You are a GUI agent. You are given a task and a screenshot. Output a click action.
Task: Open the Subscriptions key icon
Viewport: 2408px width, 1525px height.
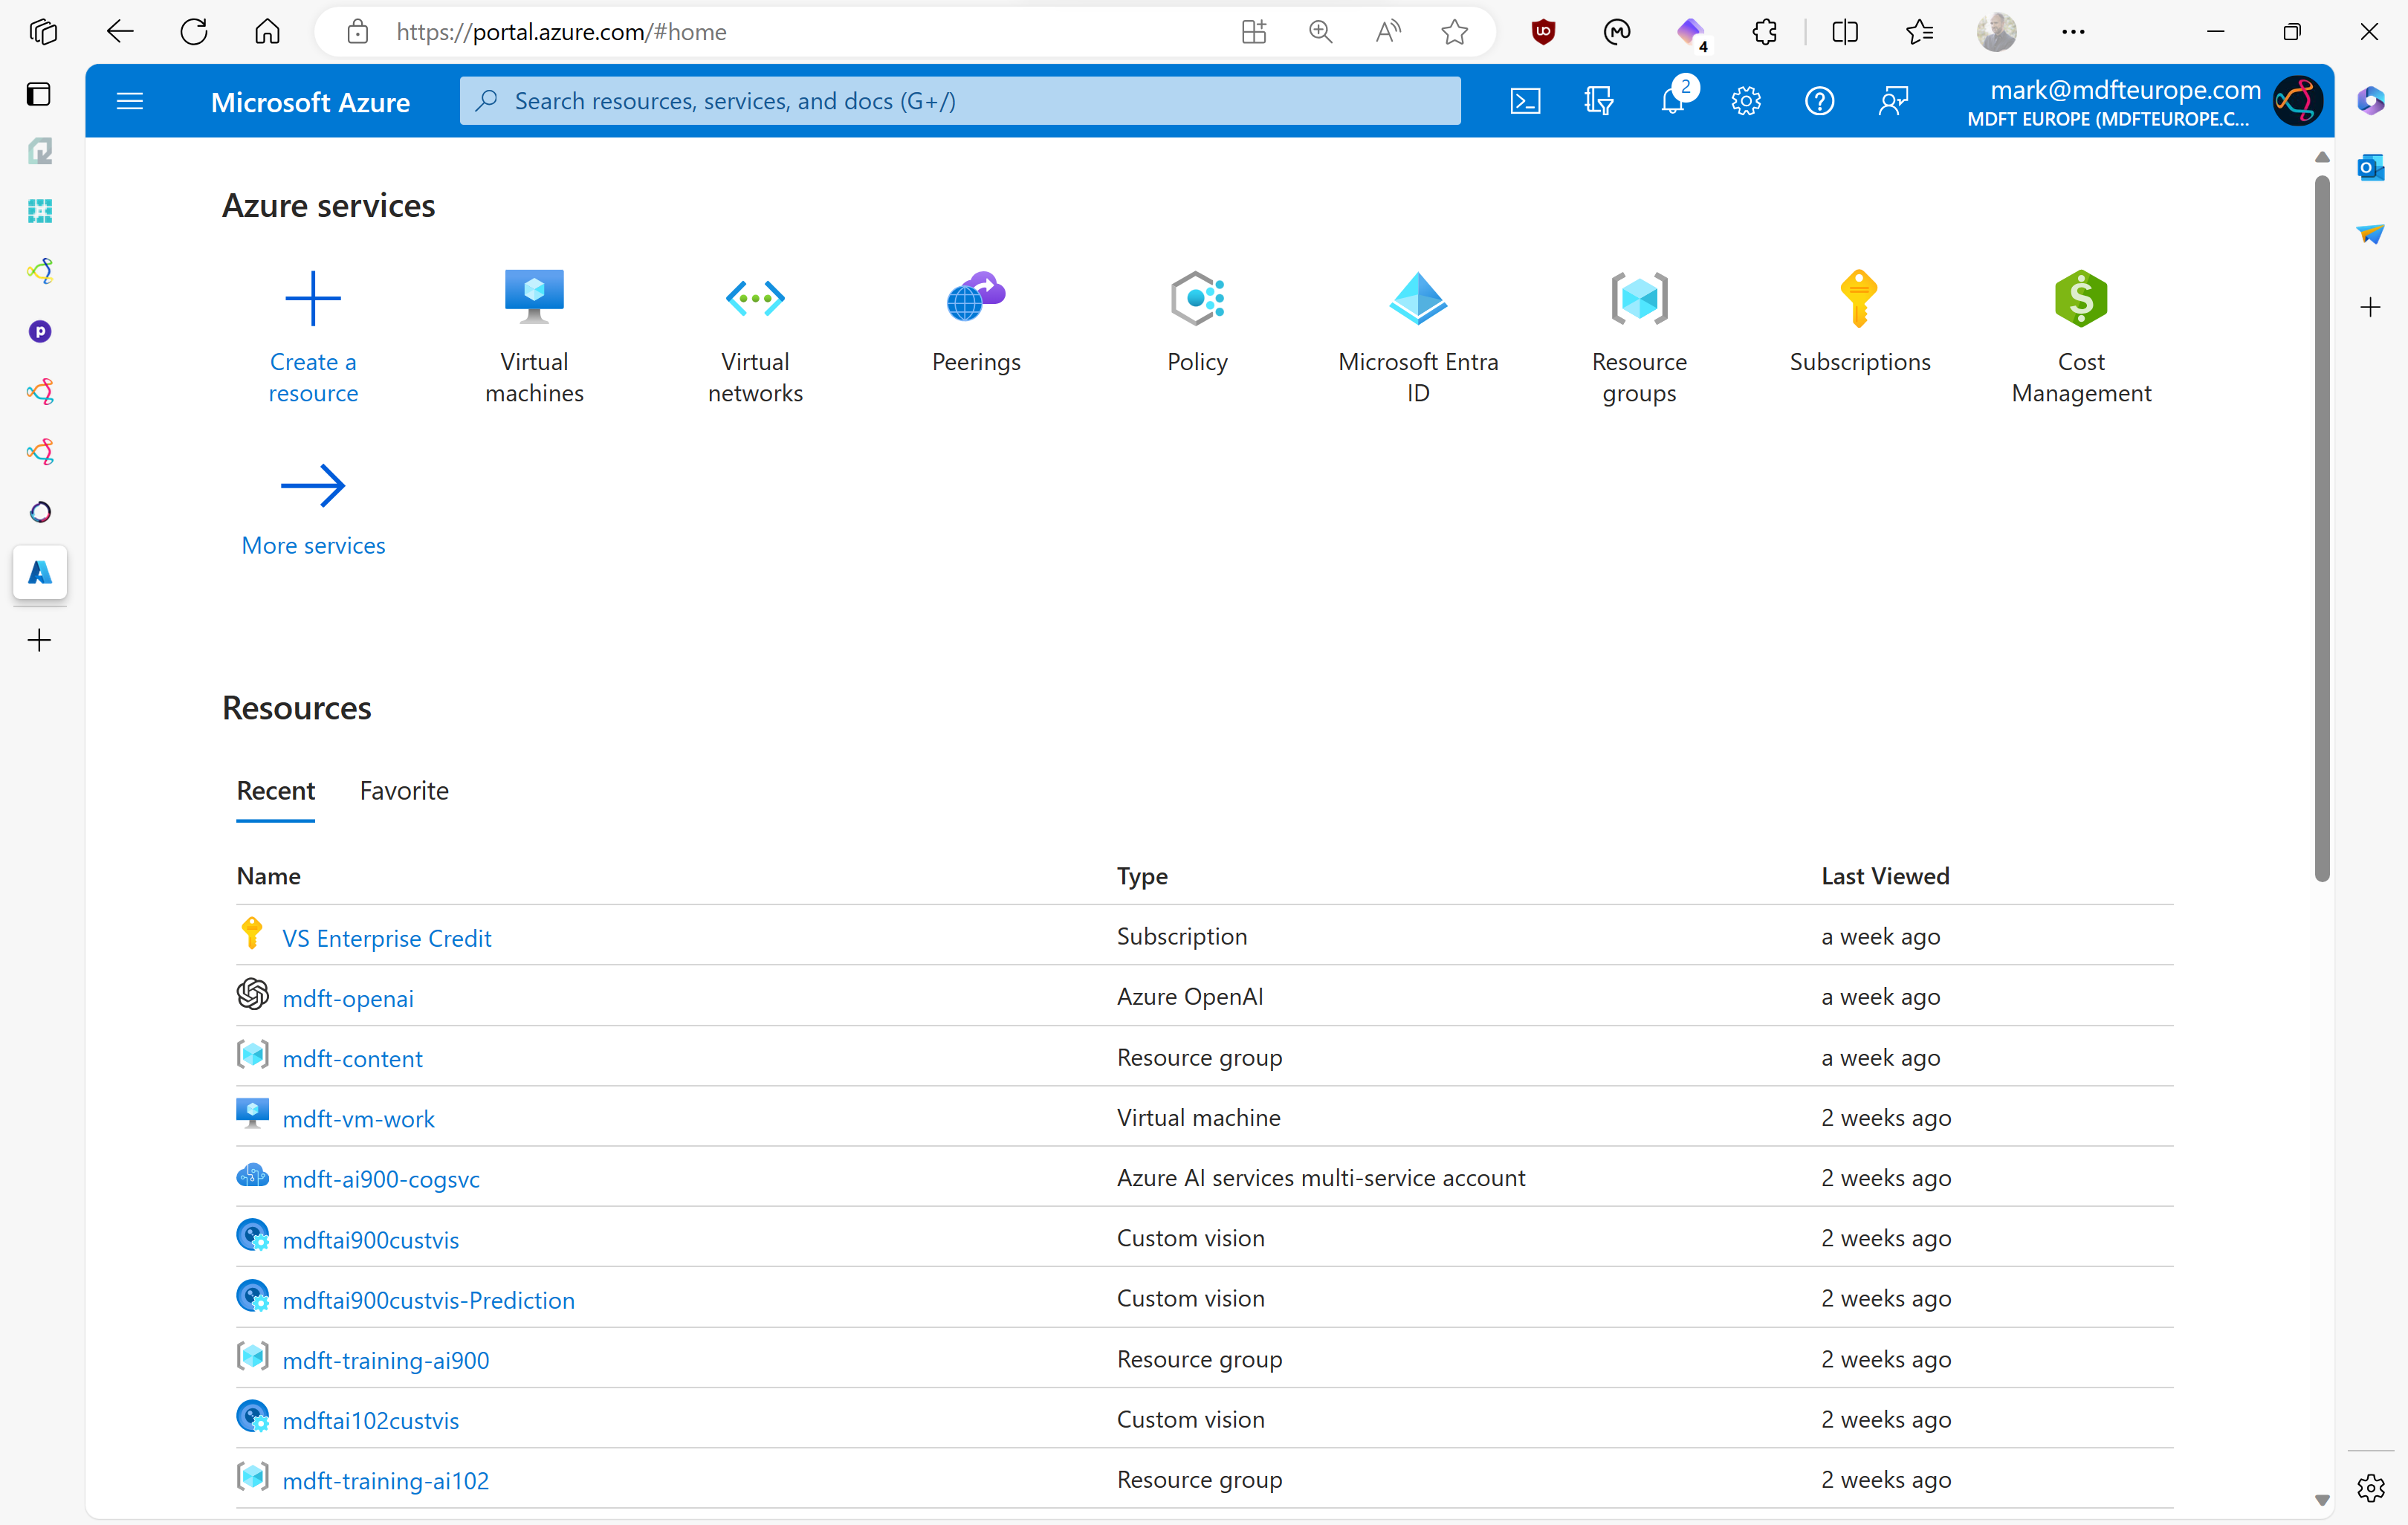point(1859,296)
